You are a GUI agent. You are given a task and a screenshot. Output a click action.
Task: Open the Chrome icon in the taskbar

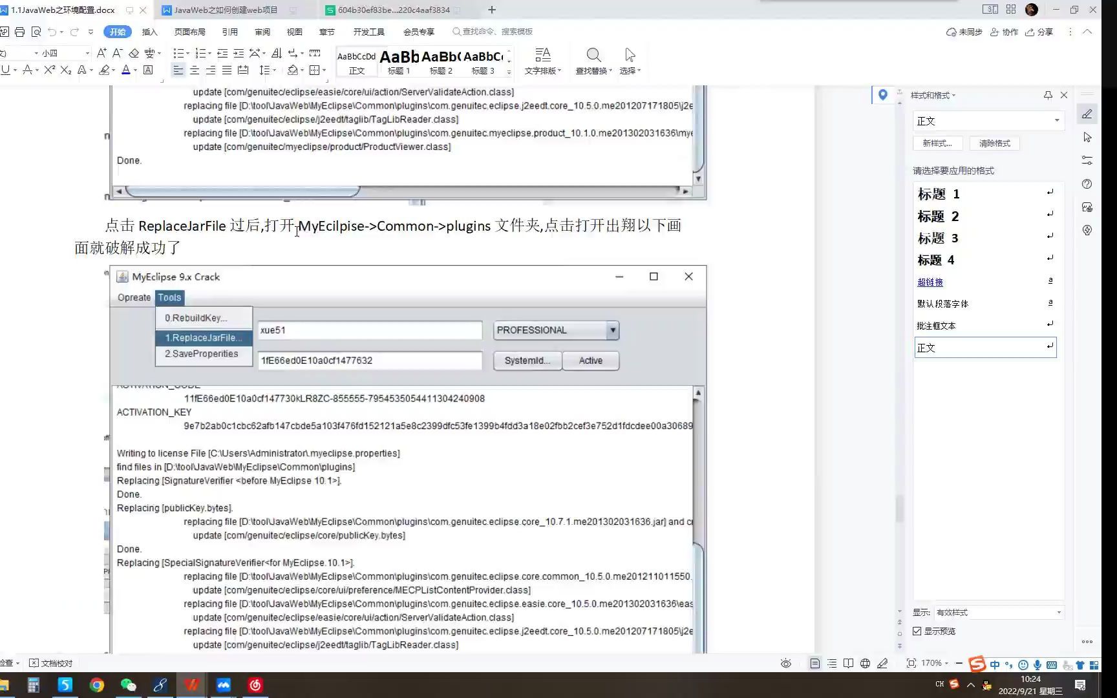(97, 685)
